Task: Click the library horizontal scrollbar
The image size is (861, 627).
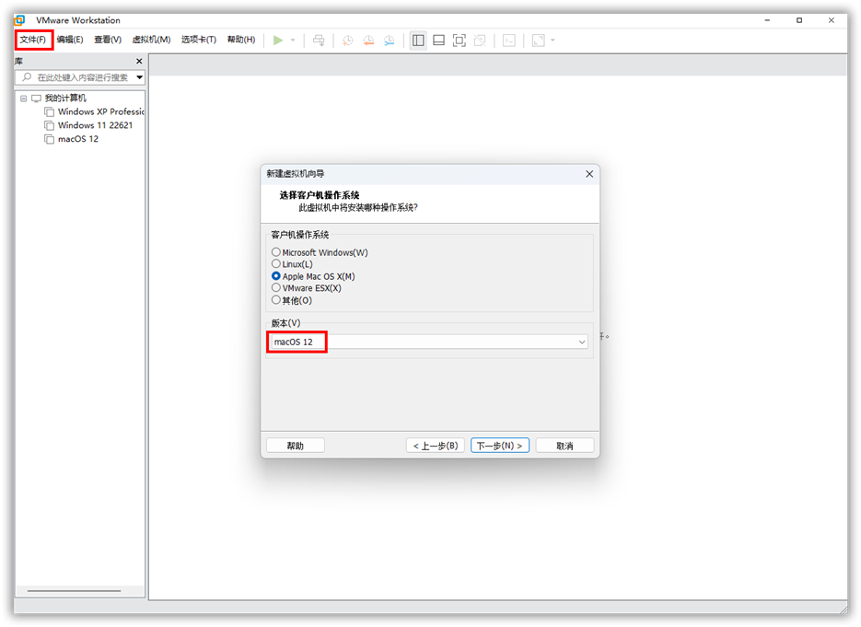Action: pos(75,591)
